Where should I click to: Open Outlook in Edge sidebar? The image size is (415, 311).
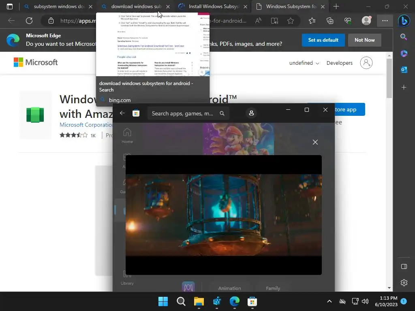click(404, 70)
